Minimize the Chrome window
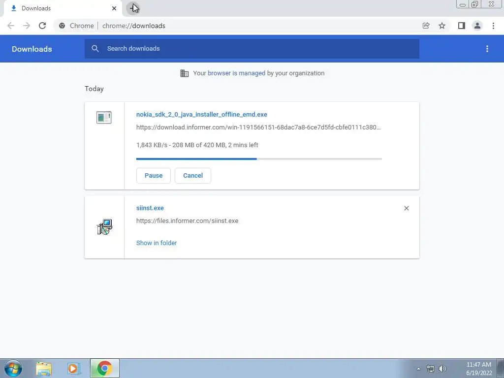The width and height of the screenshot is (504, 378). coord(463,4)
